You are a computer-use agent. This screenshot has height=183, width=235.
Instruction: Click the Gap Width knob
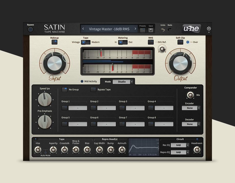[x=99, y=150]
